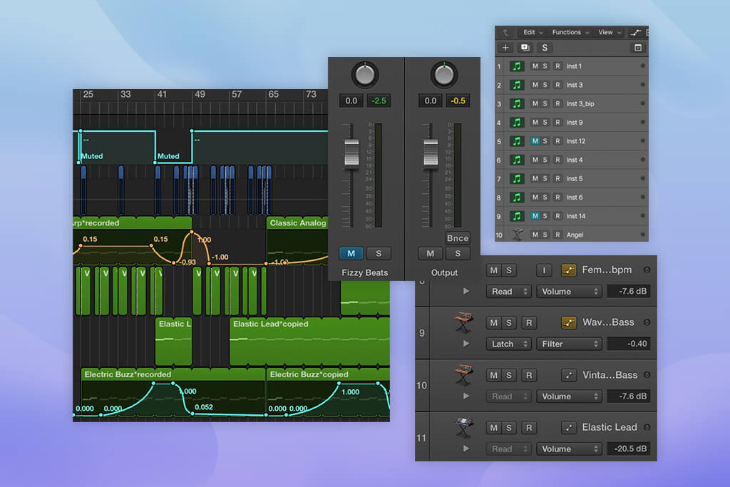
Task: Open the Volume parameter dropdown on Elastic Lead
Action: [x=569, y=448]
